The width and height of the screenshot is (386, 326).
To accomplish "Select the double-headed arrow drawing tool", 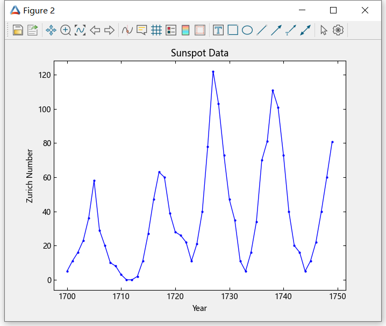I will (x=305, y=30).
